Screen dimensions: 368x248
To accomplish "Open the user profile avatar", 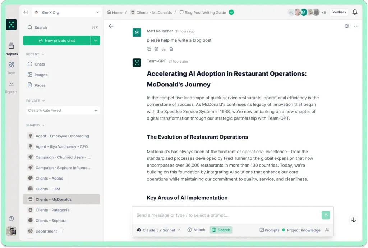I will tap(11, 231).
